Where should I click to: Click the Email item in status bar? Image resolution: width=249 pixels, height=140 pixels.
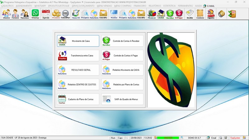211,138
